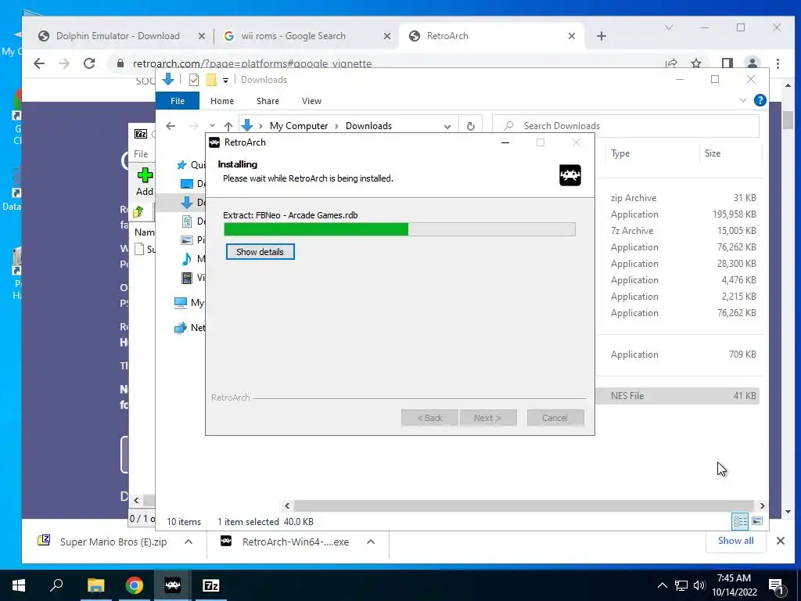
Task: Expand the recent locations dropdown in Explorer
Action: pyautogui.click(x=212, y=126)
